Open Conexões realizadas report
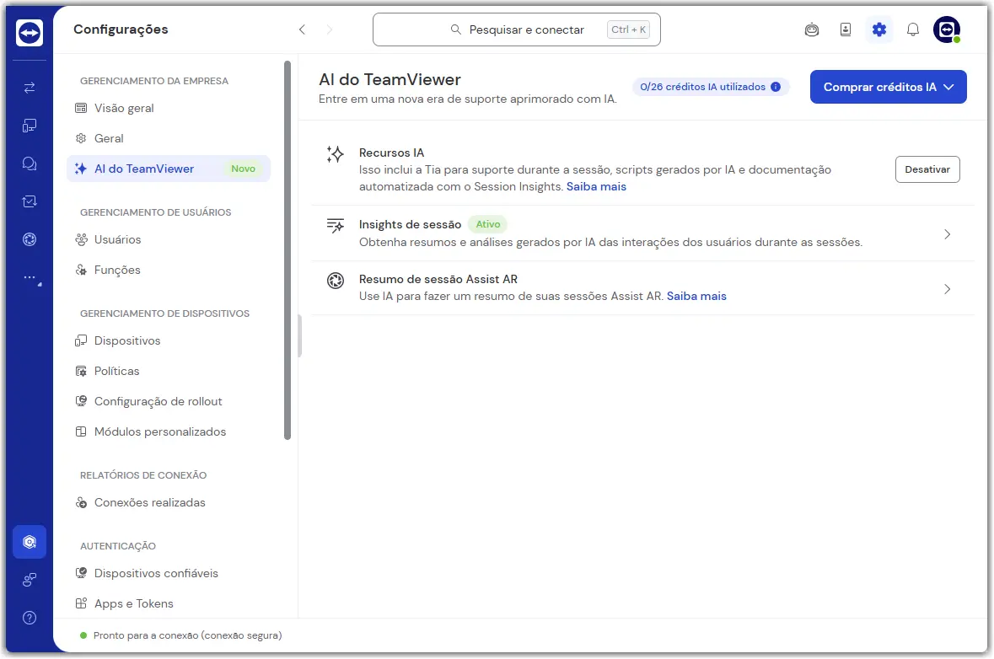 click(168, 502)
